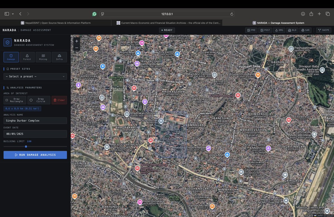Activate Draw Rectangle tool
The width and height of the screenshot is (334, 217).
[x=15, y=100]
